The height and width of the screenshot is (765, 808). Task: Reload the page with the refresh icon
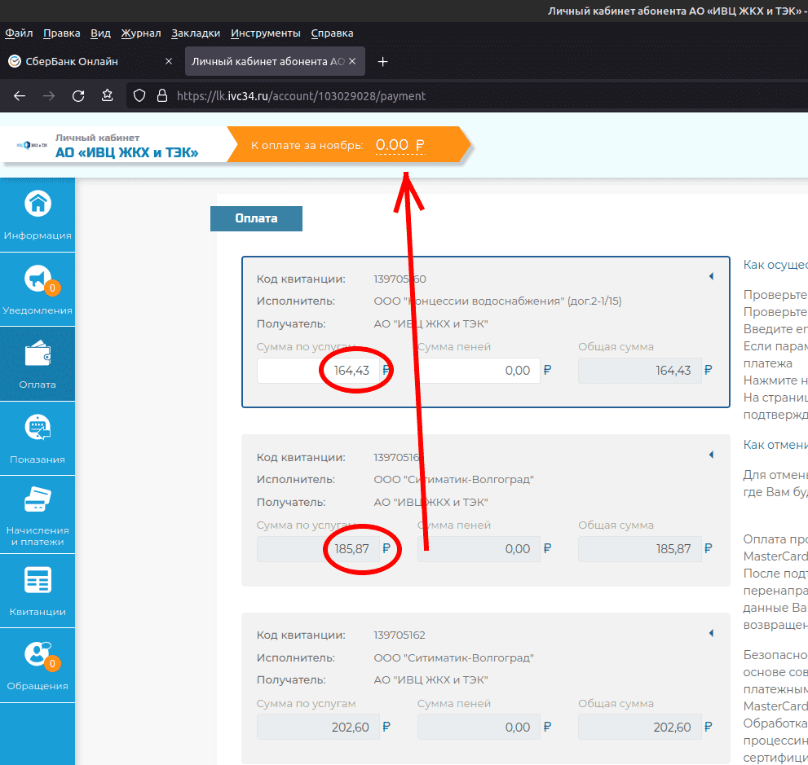click(x=78, y=96)
